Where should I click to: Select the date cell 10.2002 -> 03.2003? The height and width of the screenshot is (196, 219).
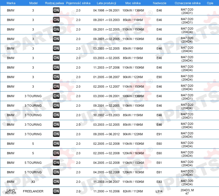pos(106,115)
